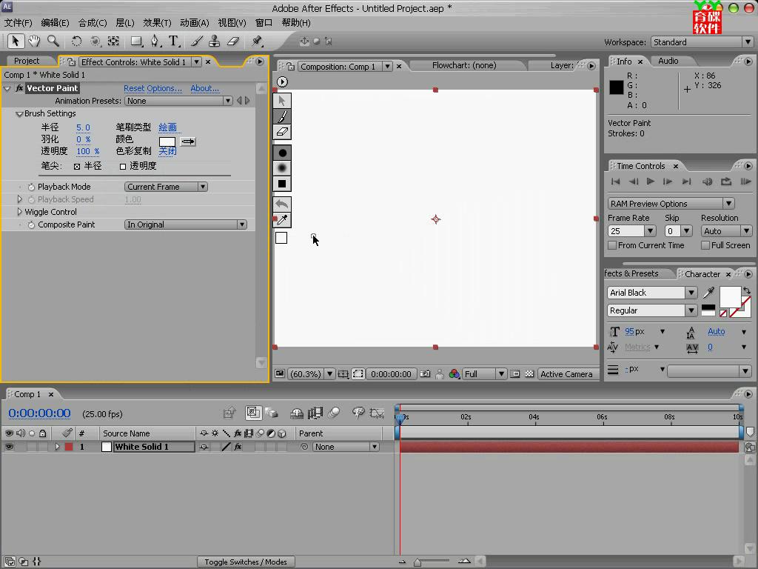Select the Hand tool
Viewport: 758px width, 569px height.
(34, 41)
